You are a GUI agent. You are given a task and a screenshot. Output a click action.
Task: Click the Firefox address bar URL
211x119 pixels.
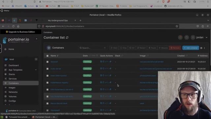pos(65,26)
